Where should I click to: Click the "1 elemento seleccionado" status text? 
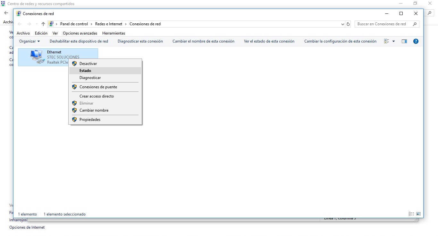point(64,214)
